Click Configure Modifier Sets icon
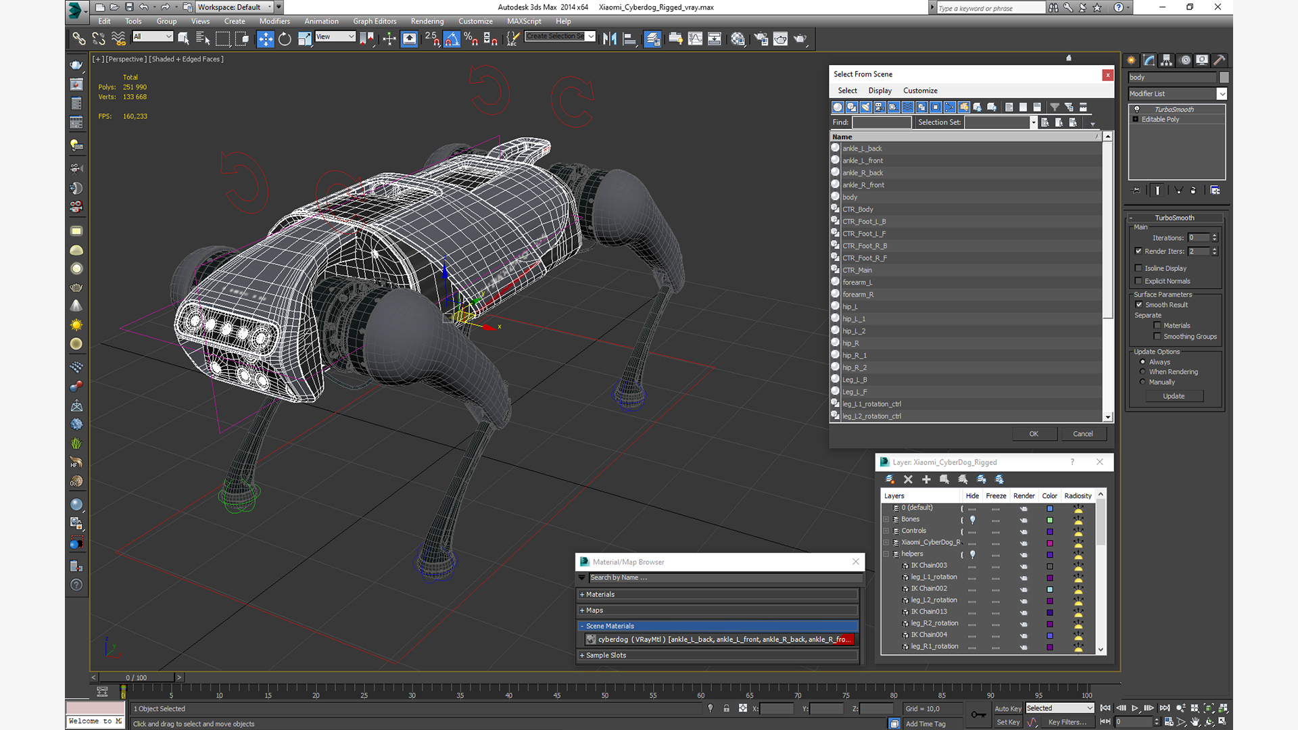The image size is (1298, 730). [1215, 191]
